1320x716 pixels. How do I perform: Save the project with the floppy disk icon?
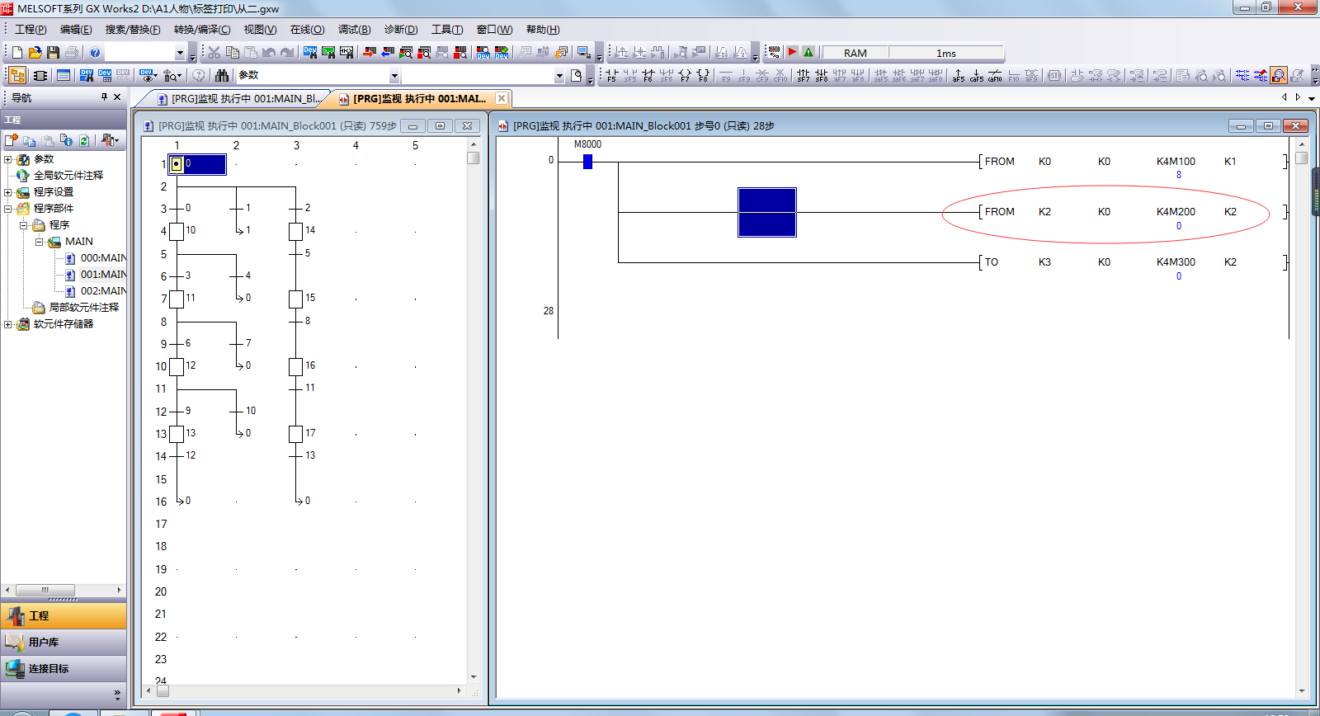[x=53, y=53]
